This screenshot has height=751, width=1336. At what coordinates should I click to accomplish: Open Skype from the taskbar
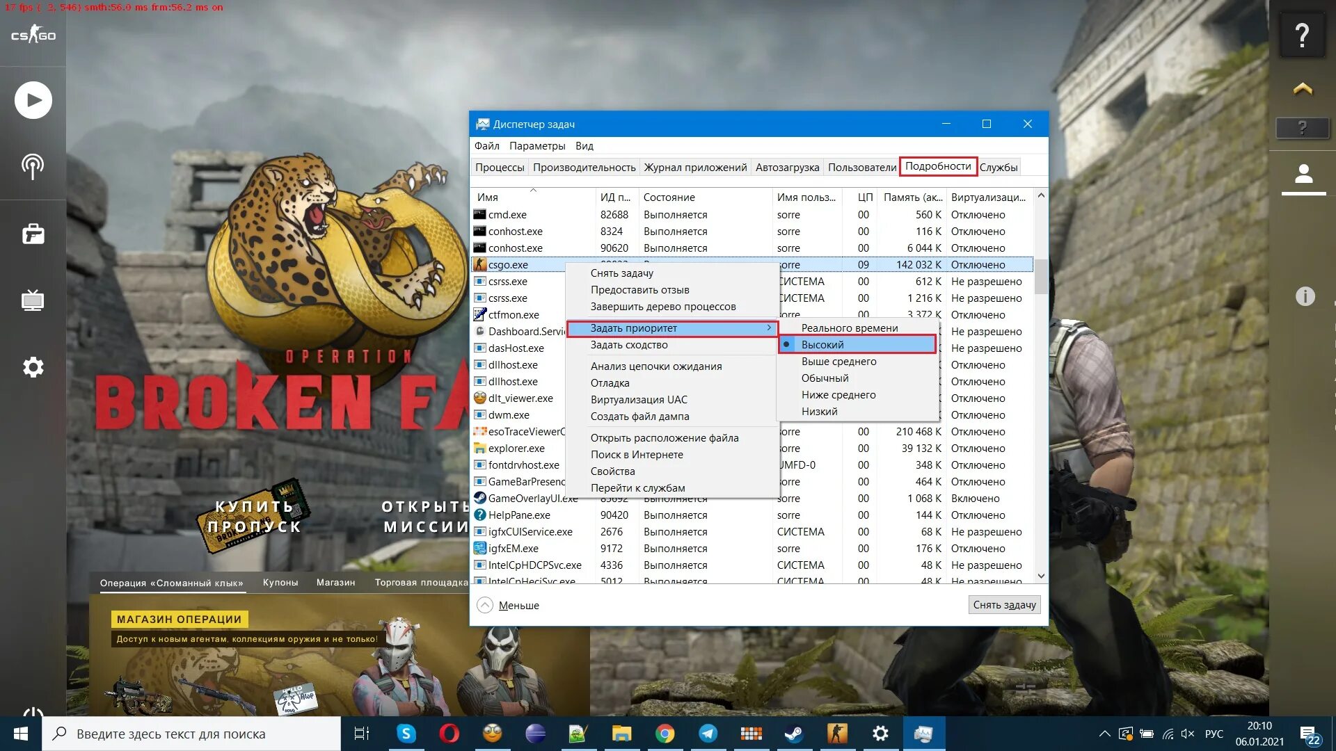pos(406,734)
